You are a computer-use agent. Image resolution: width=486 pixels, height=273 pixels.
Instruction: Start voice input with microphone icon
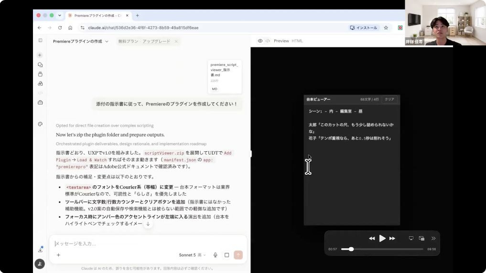pyautogui.click(x=216, y=255)
